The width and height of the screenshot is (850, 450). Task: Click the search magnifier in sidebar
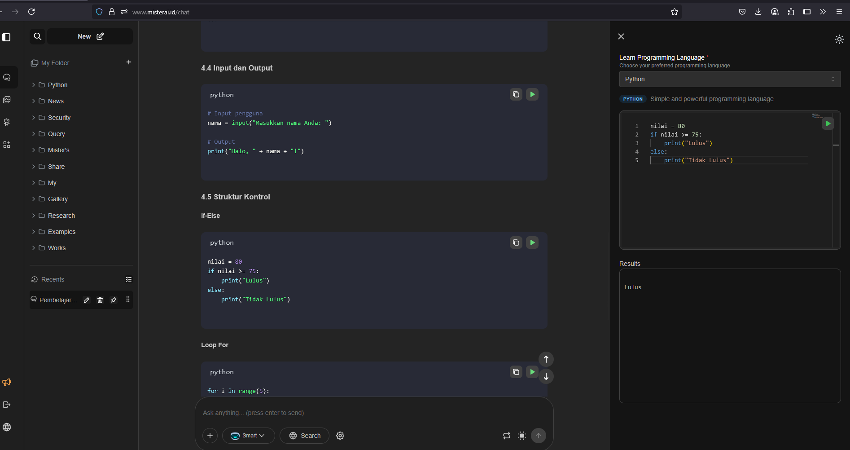(38, 36)
